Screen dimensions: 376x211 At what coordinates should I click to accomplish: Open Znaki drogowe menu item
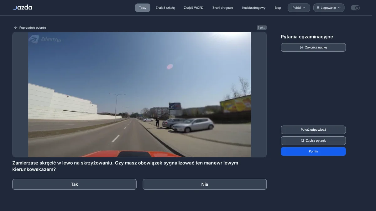coord(223,8)
